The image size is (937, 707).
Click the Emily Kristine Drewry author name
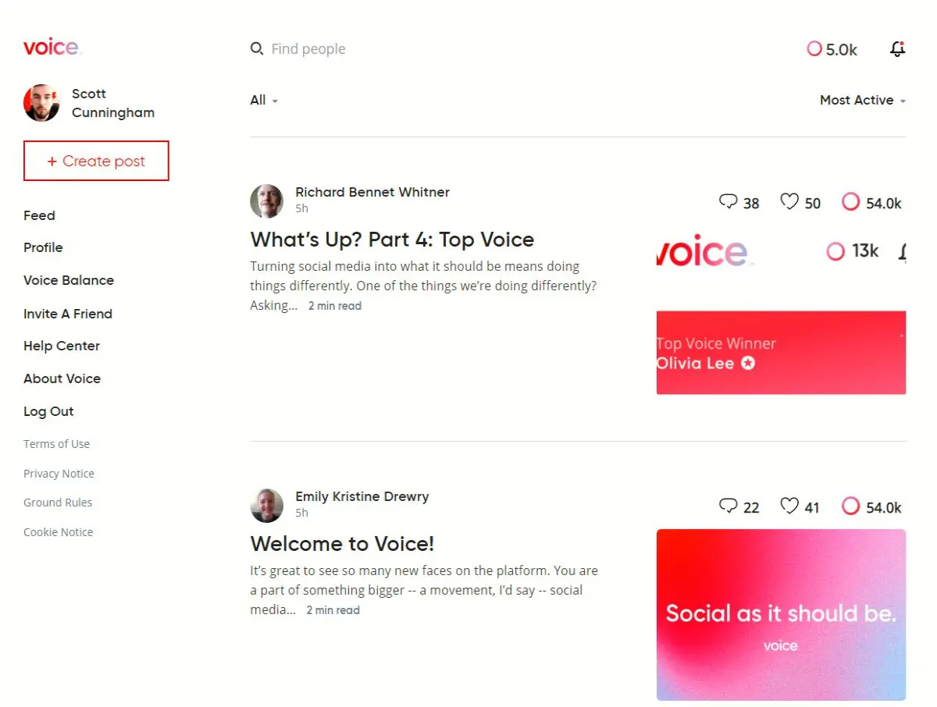pos(362,496)
